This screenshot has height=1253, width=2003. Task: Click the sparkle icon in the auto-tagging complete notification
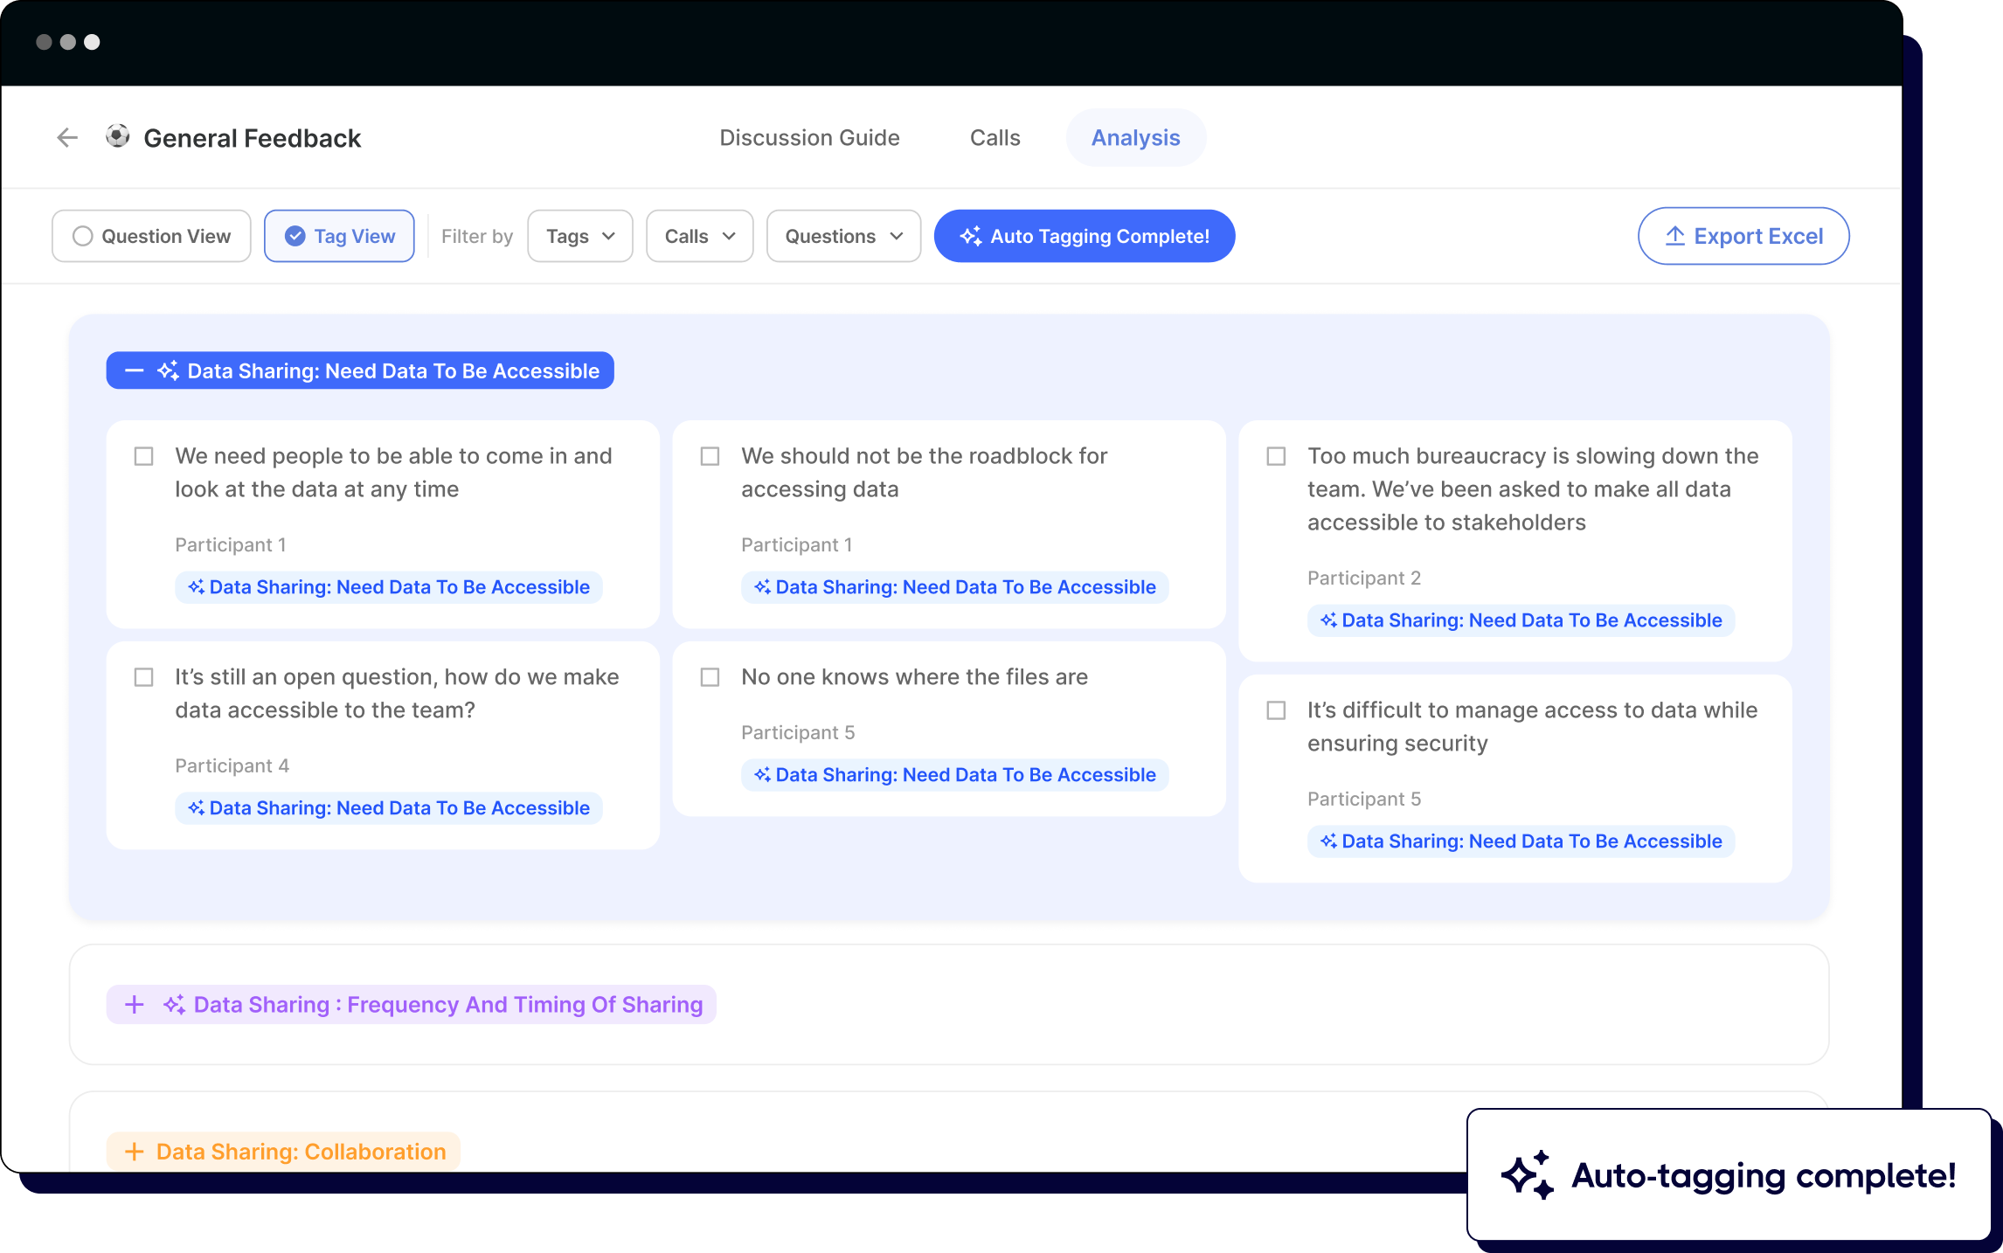tap(1528, 1175)
